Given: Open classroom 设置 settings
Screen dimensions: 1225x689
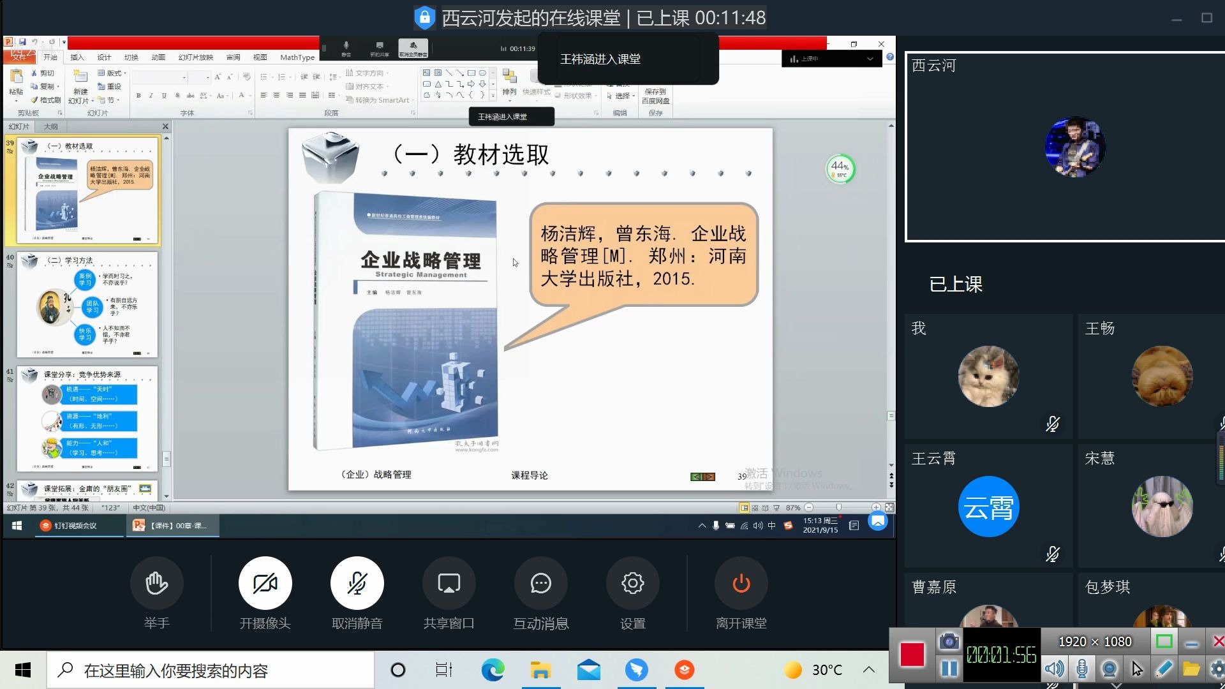Looking at the screenshot, I should [632, 583].
